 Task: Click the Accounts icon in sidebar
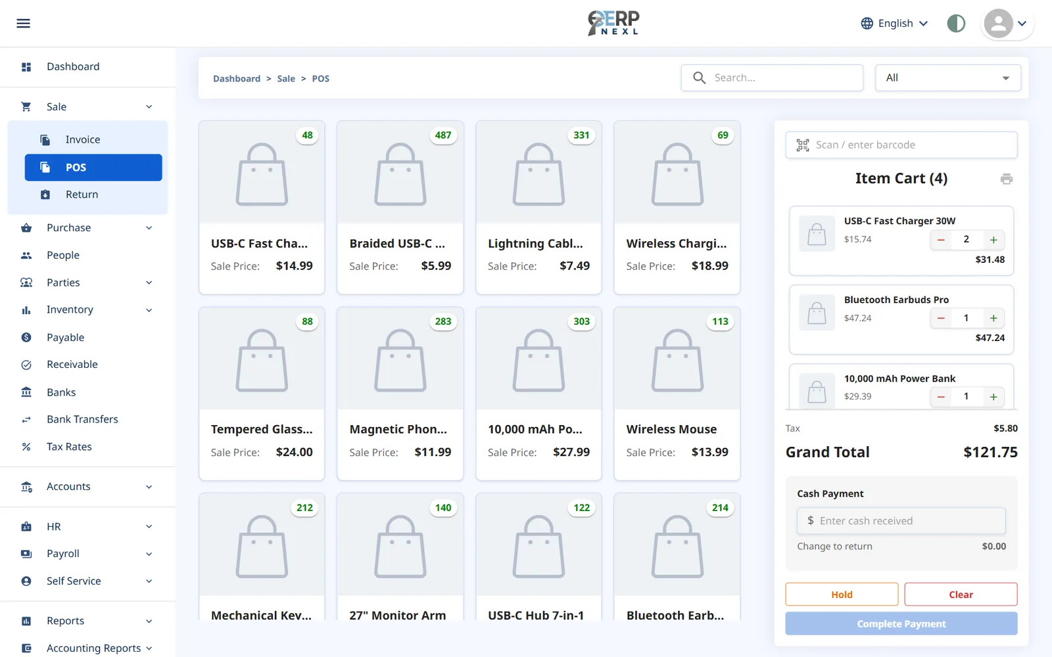click(x=26, y=487)
